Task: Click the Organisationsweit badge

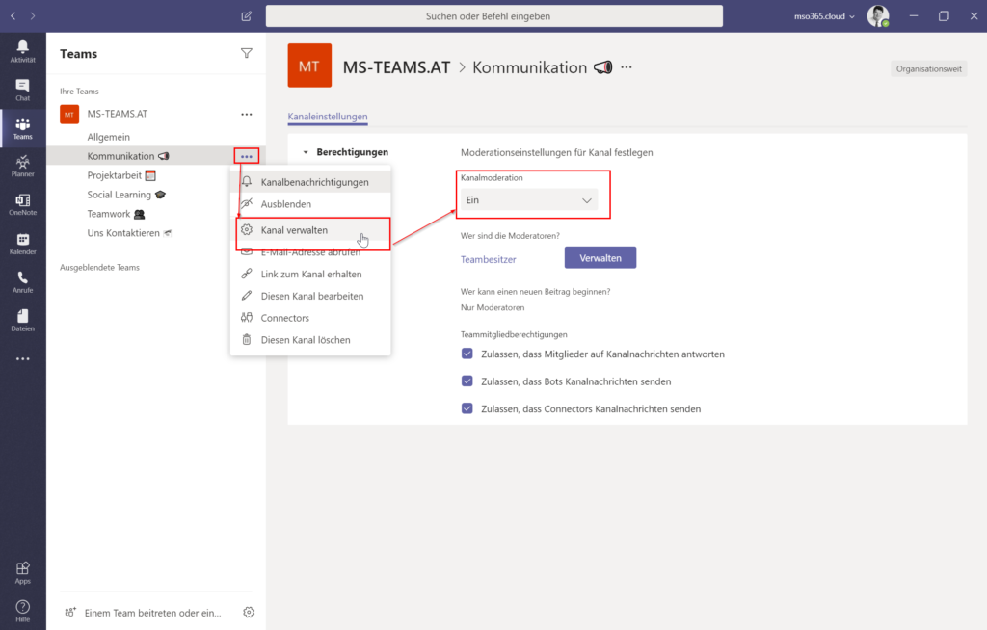Action: tap(928, 68)
